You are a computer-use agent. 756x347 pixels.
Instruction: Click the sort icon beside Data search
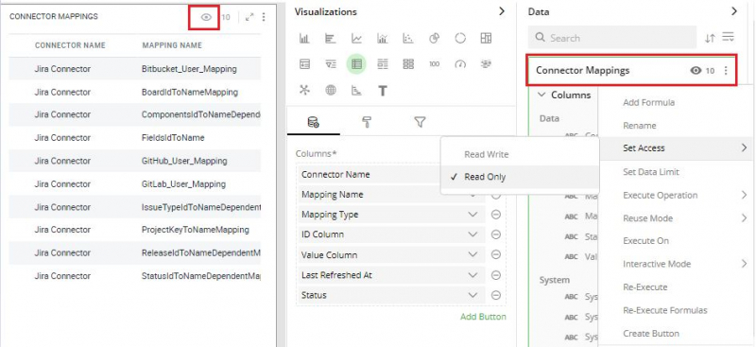pyautogui.click(x=710, y=38)
